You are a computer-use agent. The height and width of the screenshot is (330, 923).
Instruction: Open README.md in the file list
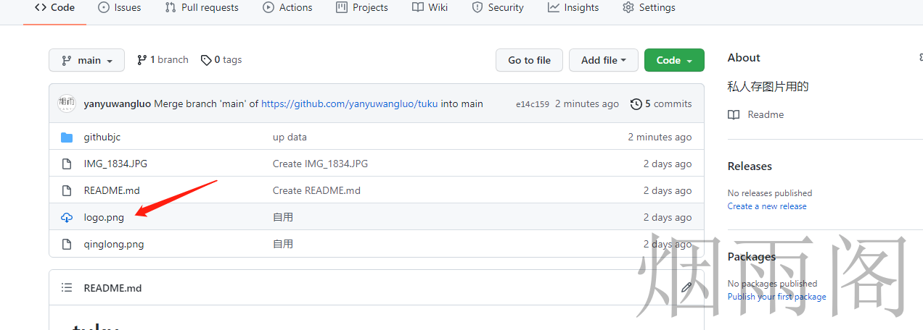(x=112, y=190)
